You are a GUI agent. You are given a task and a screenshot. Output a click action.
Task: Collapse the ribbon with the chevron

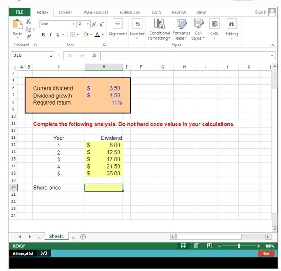click(x=272, y=45)
